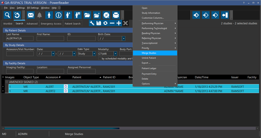Toggle the by scheduled modality checkbox

click(100, 58)
